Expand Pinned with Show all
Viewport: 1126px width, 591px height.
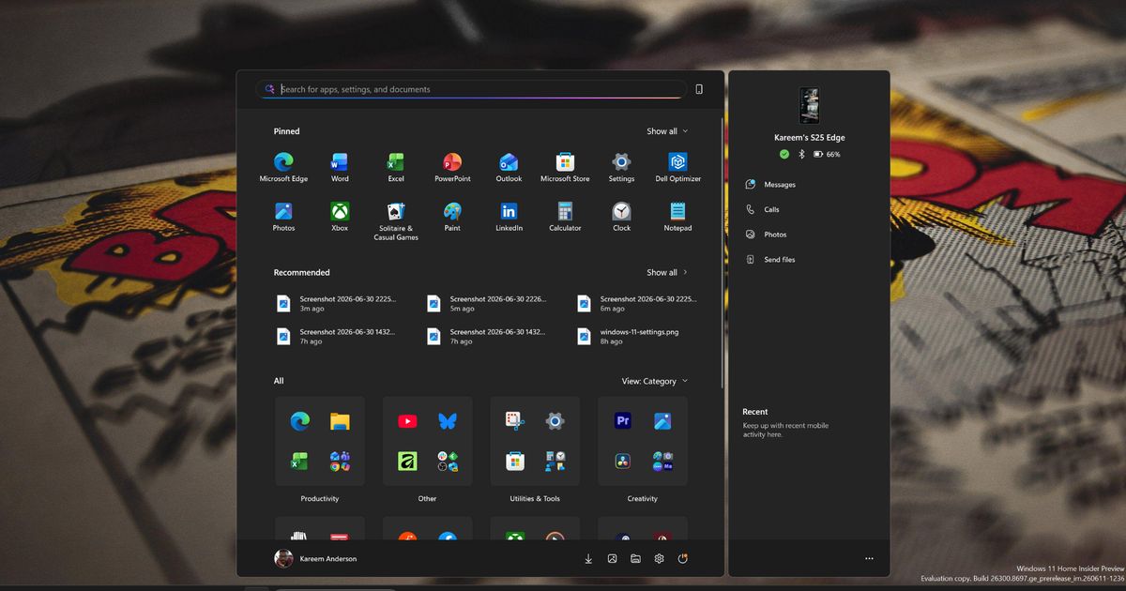click(x=667, y=131)
